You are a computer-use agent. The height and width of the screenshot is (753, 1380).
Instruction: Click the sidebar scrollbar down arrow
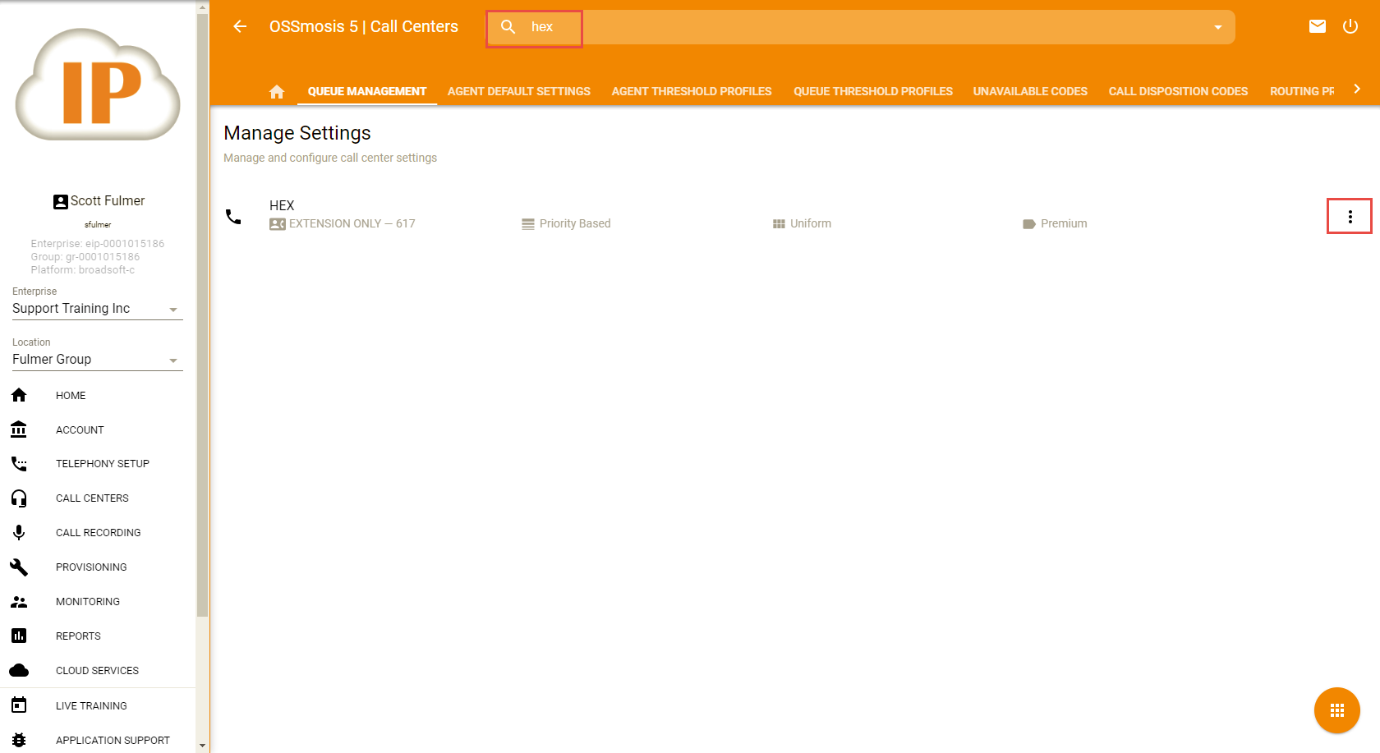click(x=203, y=746)
